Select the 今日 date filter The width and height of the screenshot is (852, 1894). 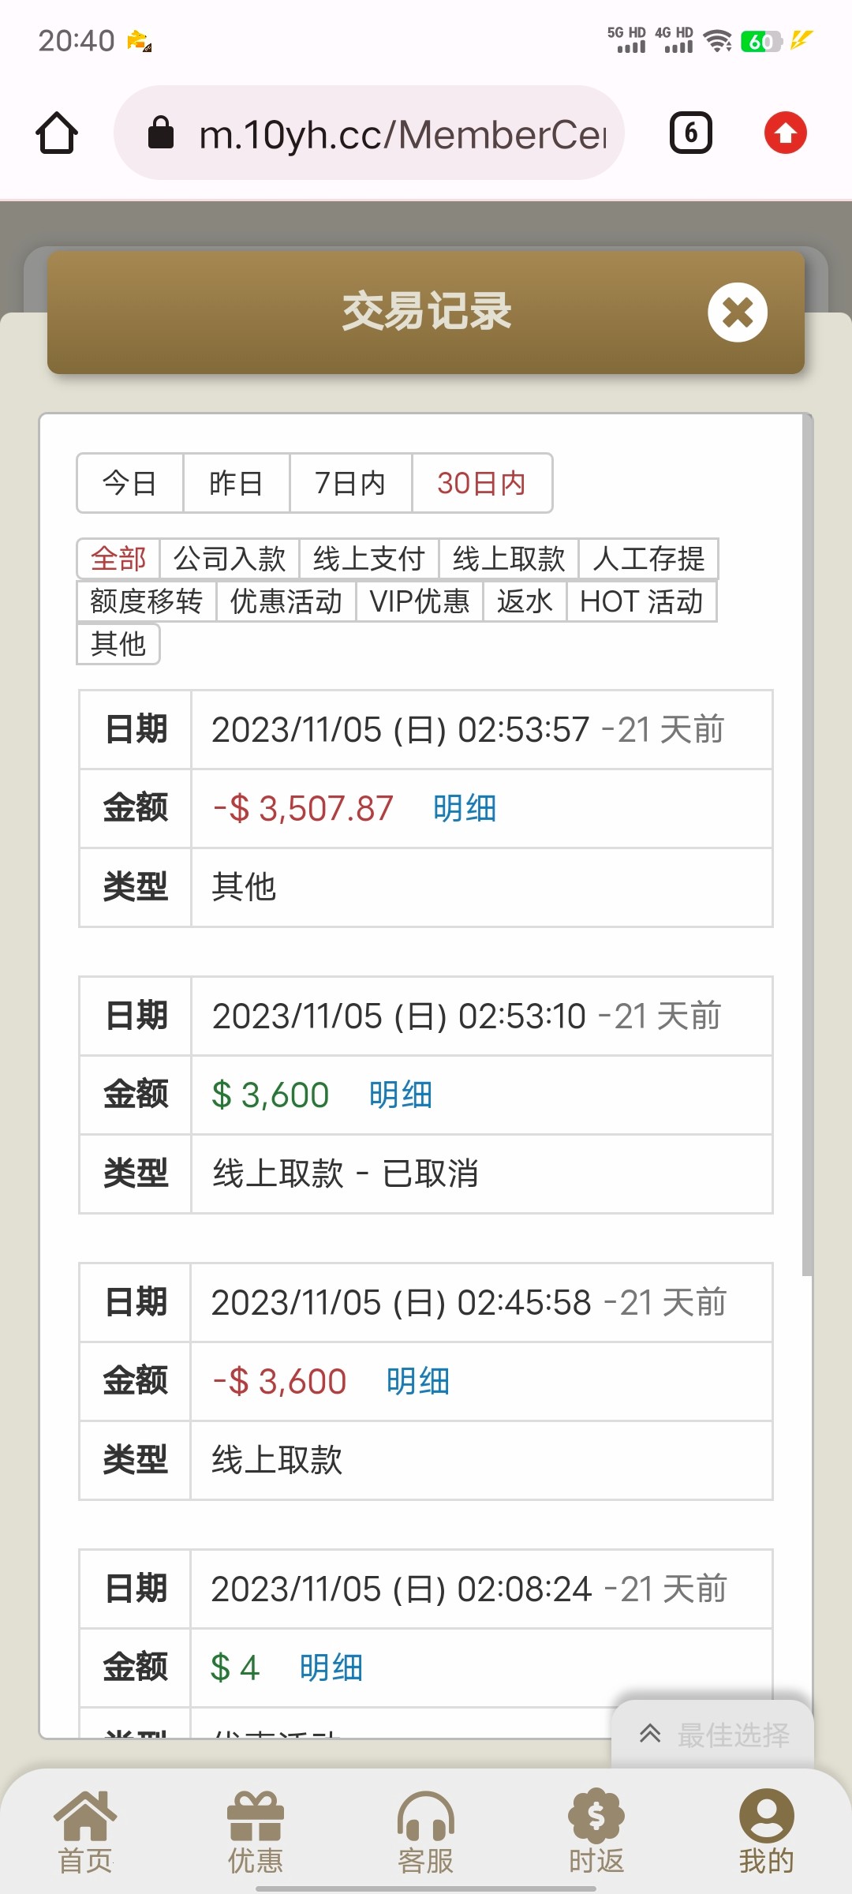pyautogui.click(x=130, y=483)
